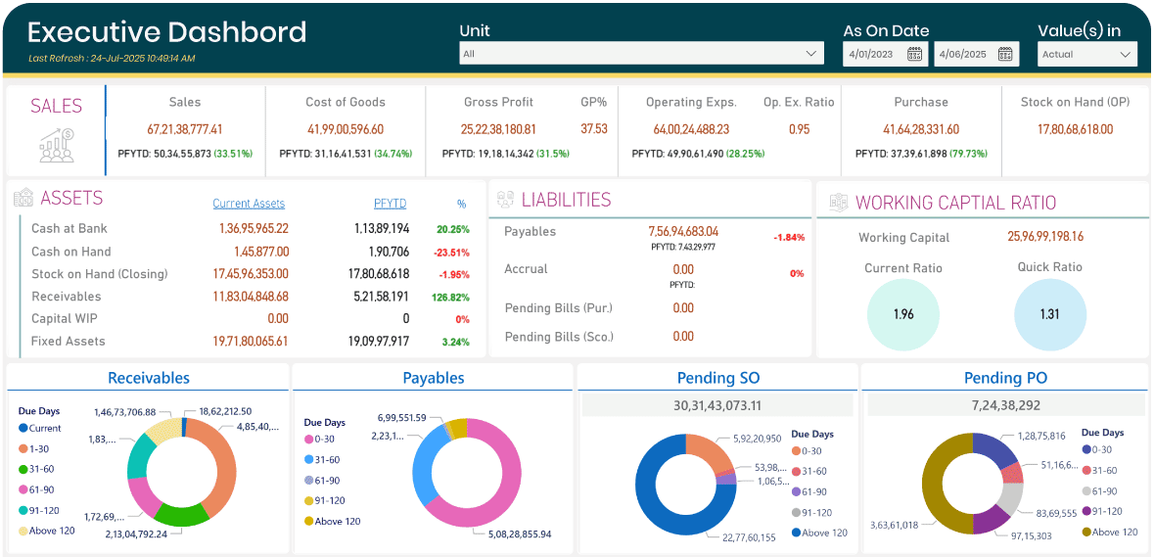Click Operating Exps. value 64,00,24,488.23
1155x557 pixels.
tap(691, 129)
